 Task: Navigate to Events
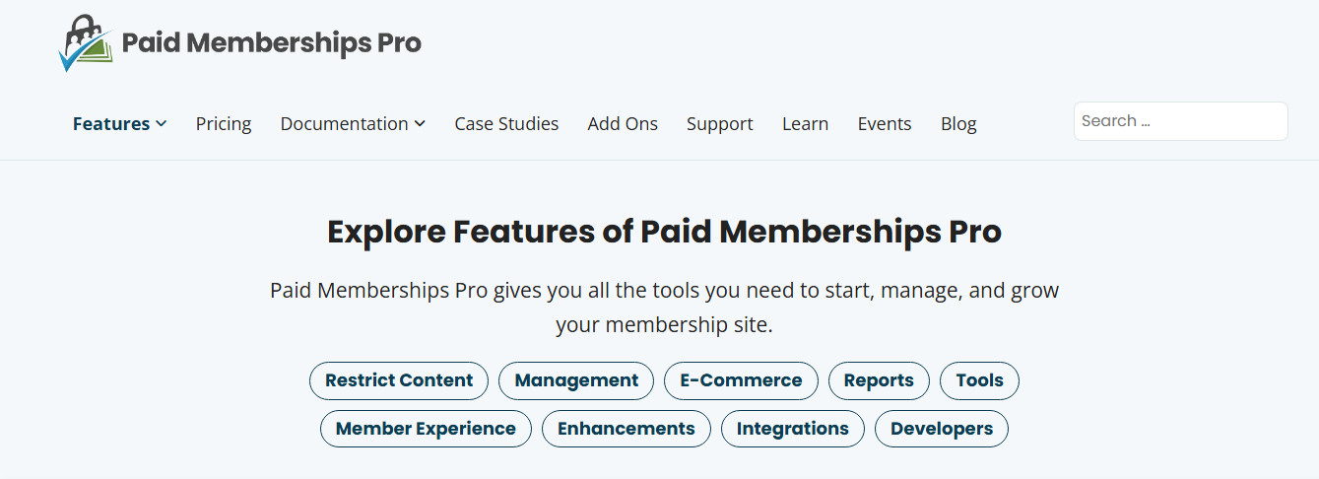[x=885, y=123]
